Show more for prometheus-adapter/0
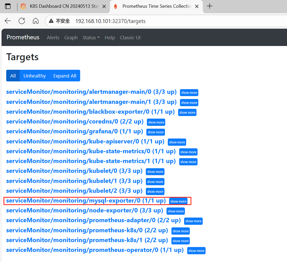The image size is (287, 262). click(193, 221)
